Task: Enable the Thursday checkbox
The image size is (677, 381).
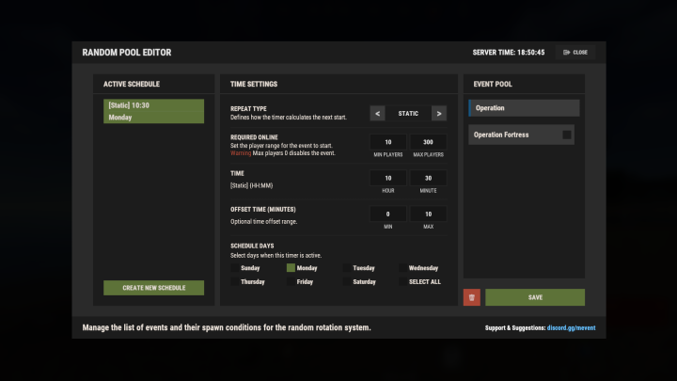Action: coord(234,281)
